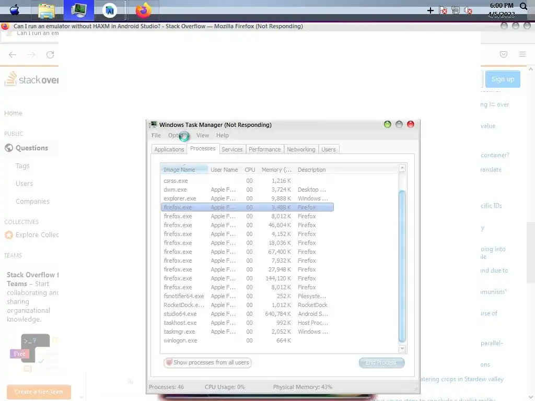Viewport: 535px width, 401px height.
Task: Open View menu in Task Manager
Action: point(202,135)
